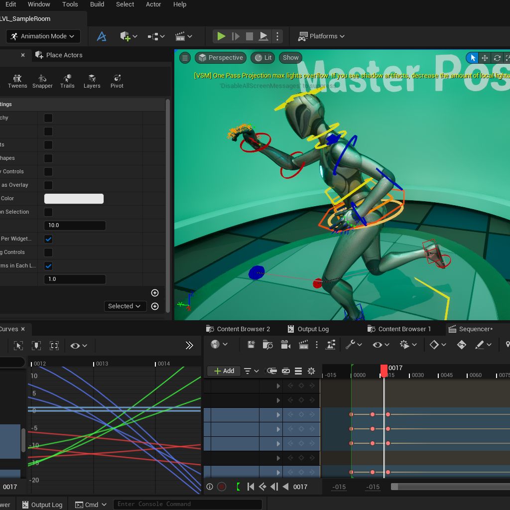The width and height of the screenshot is (510, 510).
Task: Open the 'Selected' dropdown
Action: (x=125, y=306)
